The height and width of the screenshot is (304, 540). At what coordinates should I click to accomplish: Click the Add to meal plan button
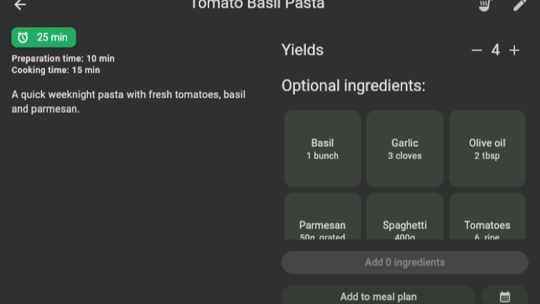pos(378,296)
